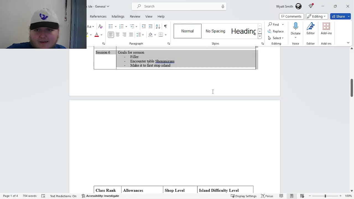Apply shading fill to selection

click(x=150, y=35)
